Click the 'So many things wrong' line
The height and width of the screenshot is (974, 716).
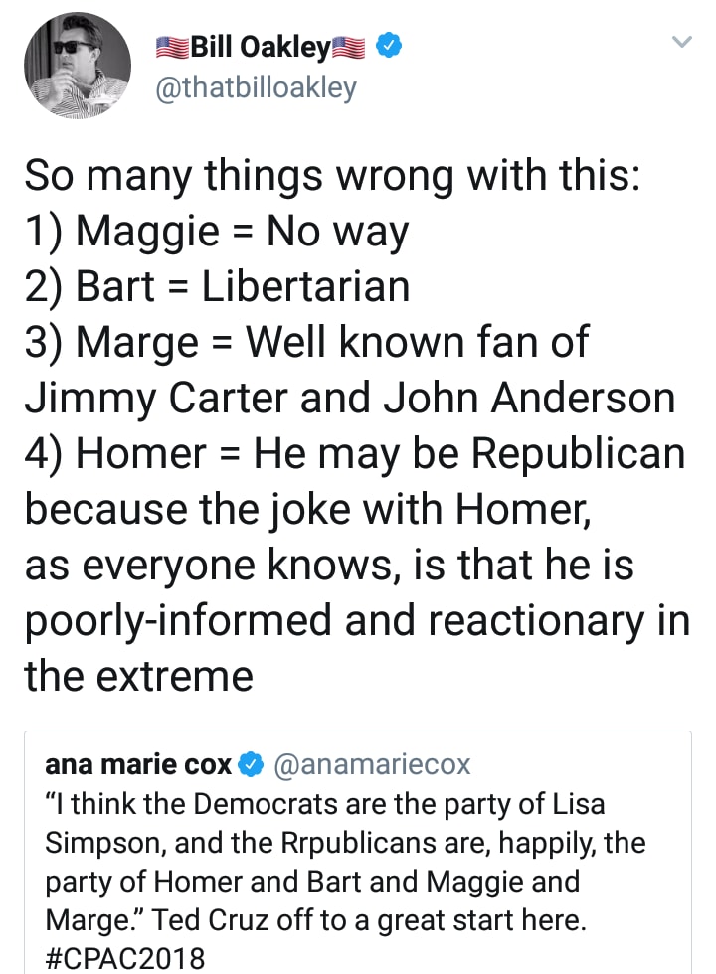tap(332, 176)
